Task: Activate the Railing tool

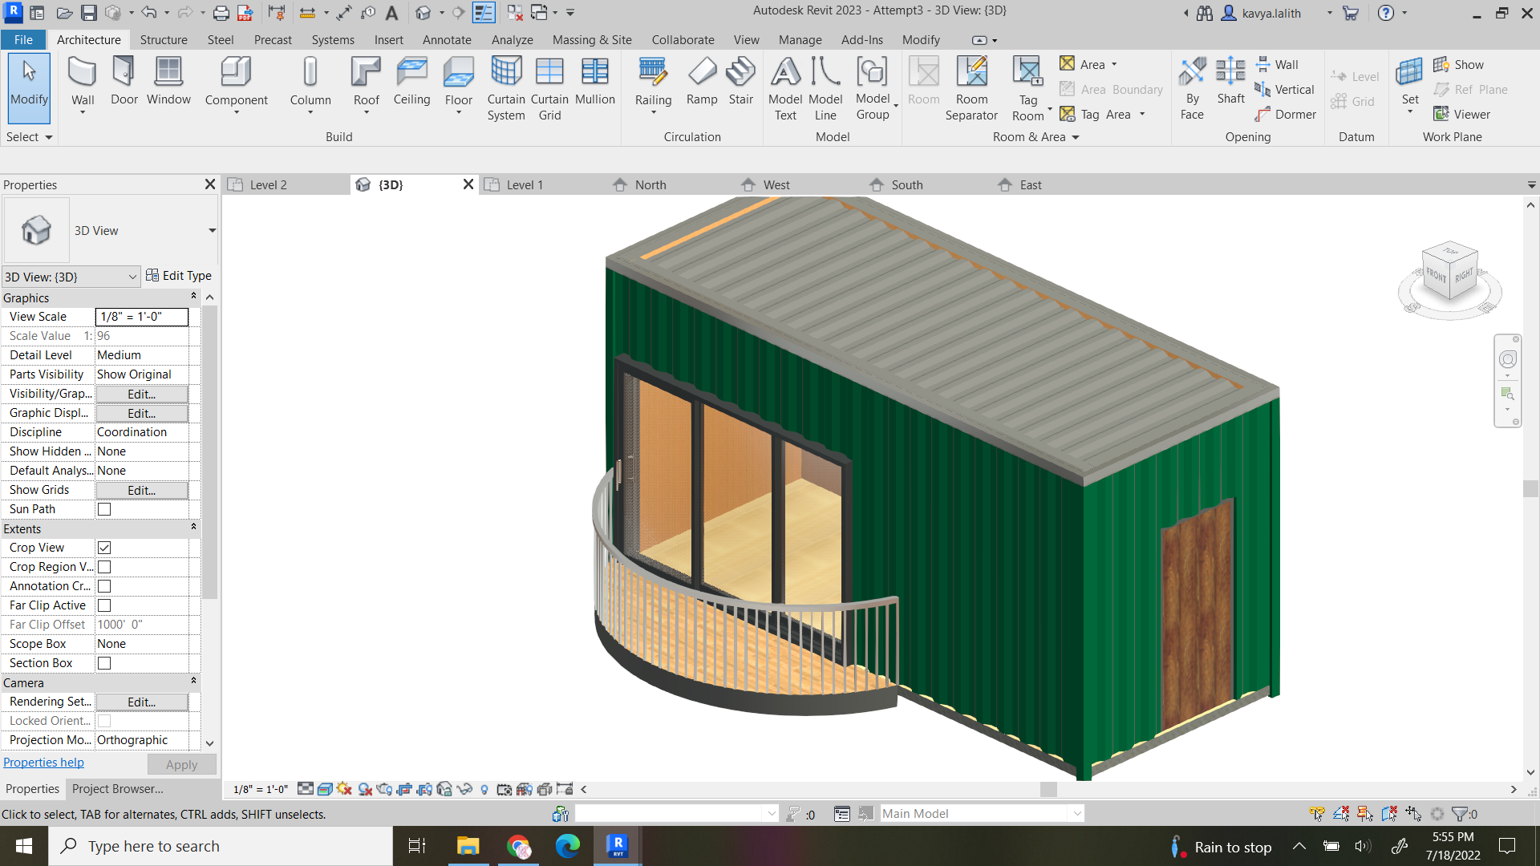Action: coord(654,80)
